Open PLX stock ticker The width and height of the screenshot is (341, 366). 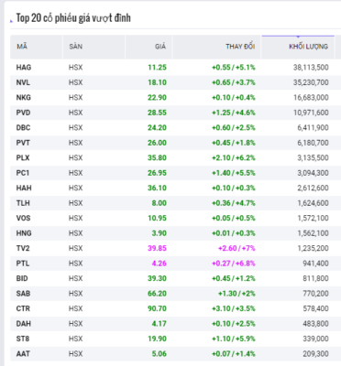tap(23, 158)
